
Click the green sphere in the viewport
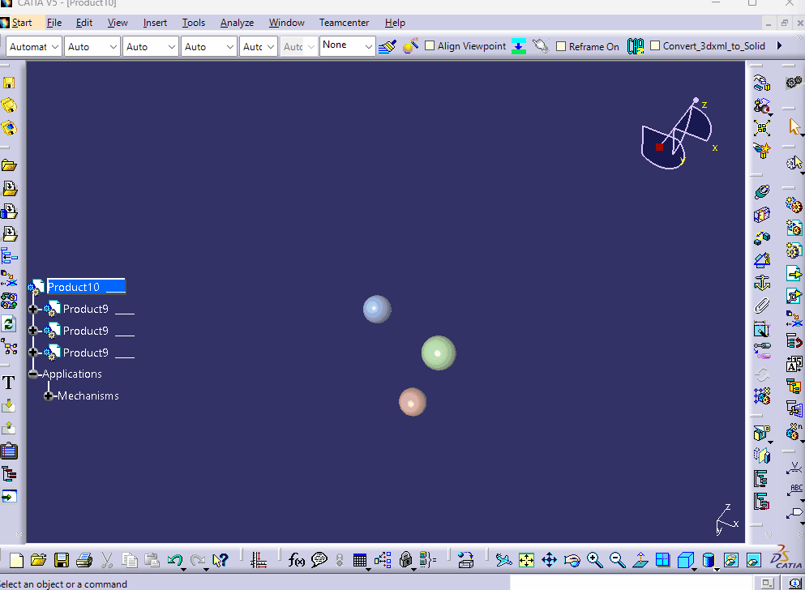439,353
